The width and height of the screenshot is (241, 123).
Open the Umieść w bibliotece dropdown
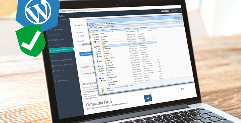[116, 29]
